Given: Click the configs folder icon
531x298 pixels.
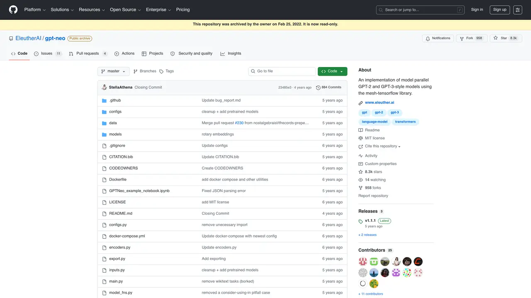Looking at the screenshot, I should (x=105, y=112).
